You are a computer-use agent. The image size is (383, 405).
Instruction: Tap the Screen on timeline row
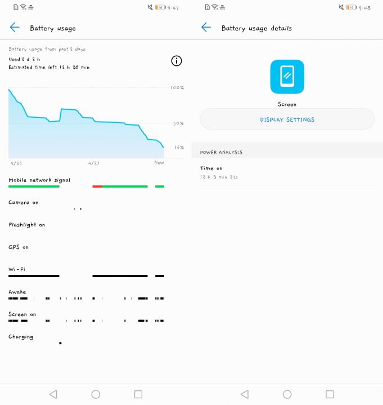click(86, 321)
